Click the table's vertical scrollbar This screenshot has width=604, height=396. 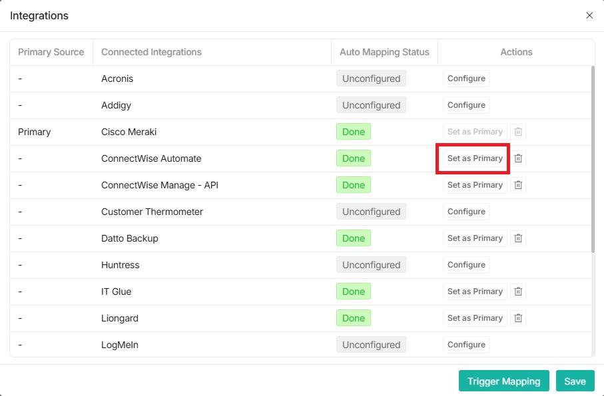point(593,159)
